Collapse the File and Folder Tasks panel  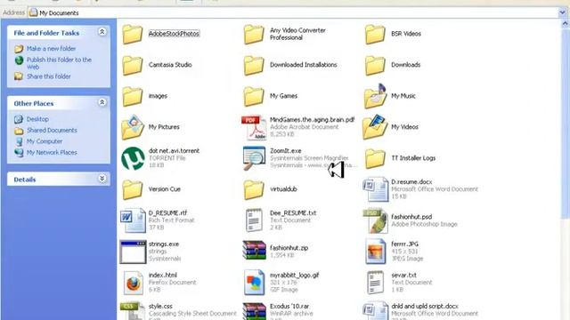[102, 32]
